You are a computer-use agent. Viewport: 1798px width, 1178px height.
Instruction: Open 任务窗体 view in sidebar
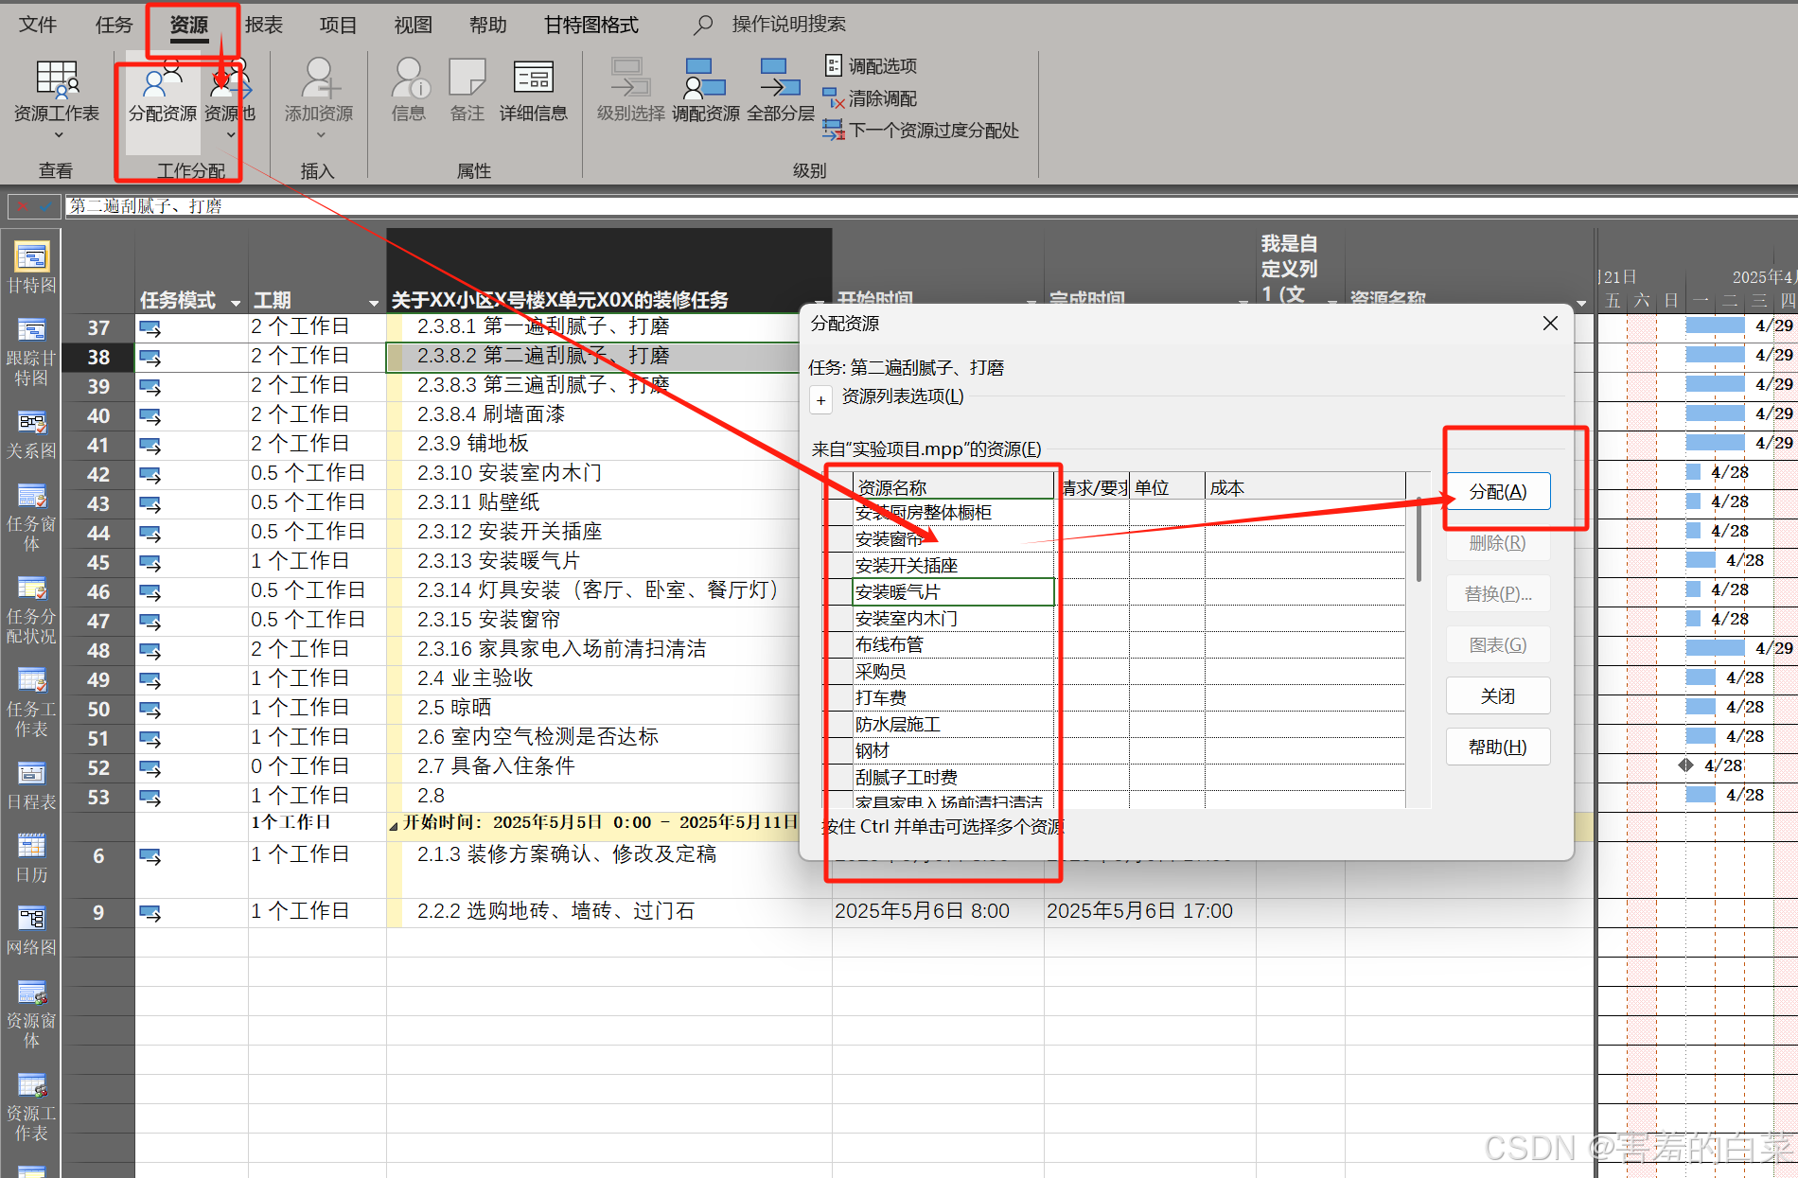click(31, 518)
